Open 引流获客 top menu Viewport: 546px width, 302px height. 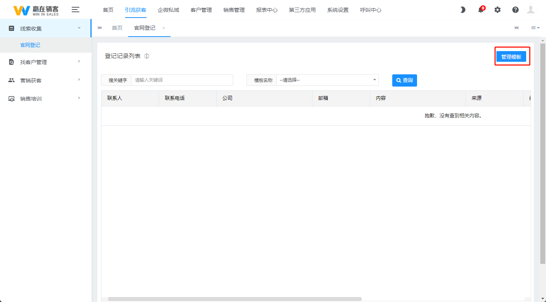click(135, 10)
